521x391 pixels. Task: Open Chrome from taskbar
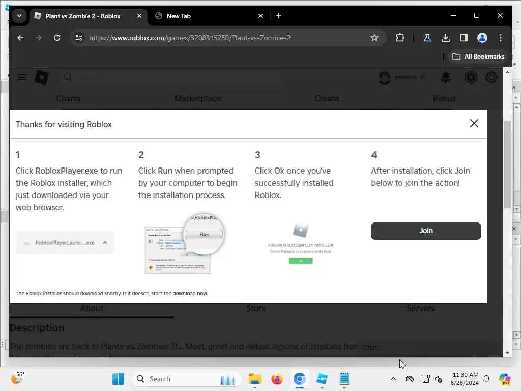(x=299, y=379)
